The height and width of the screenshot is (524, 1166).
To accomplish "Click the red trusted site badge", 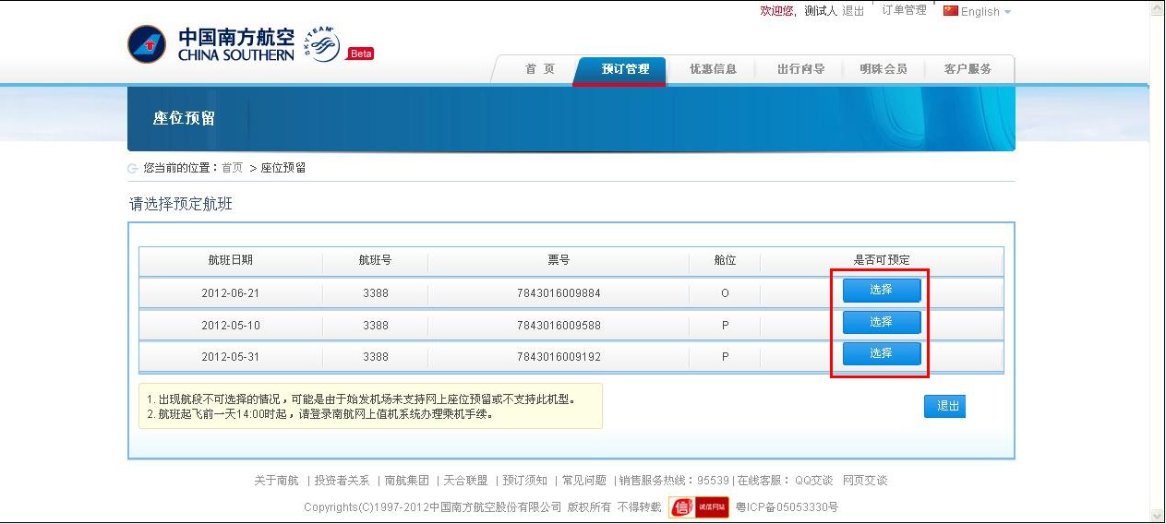I will tap(698, 507).
